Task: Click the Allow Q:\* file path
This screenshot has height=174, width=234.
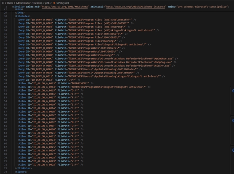Action: tap(75, 133)
